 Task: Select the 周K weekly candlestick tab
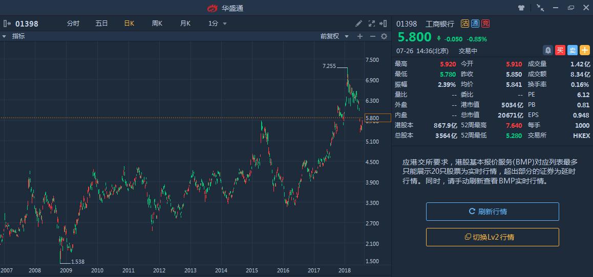click(157, 24)
